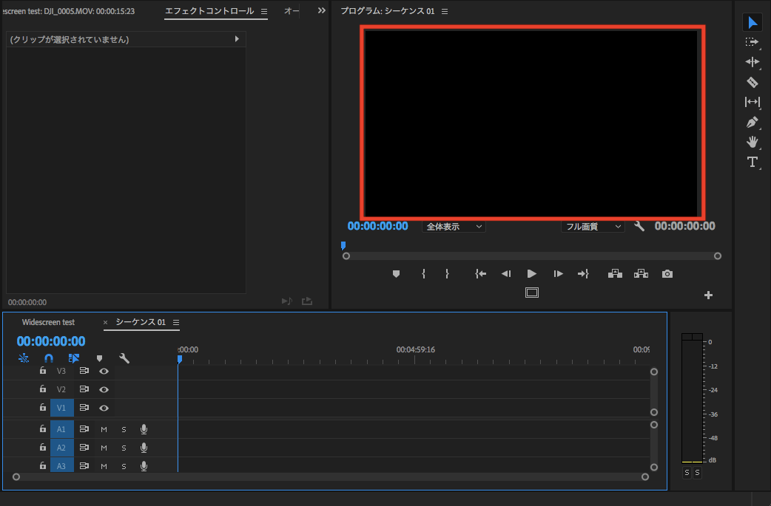Open timeline display settings wrench
The width and height of the screenshot is (771, 506).
click(124, 358)
